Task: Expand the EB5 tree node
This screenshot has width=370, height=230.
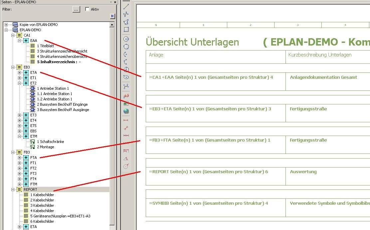Action: coord(20,131)
